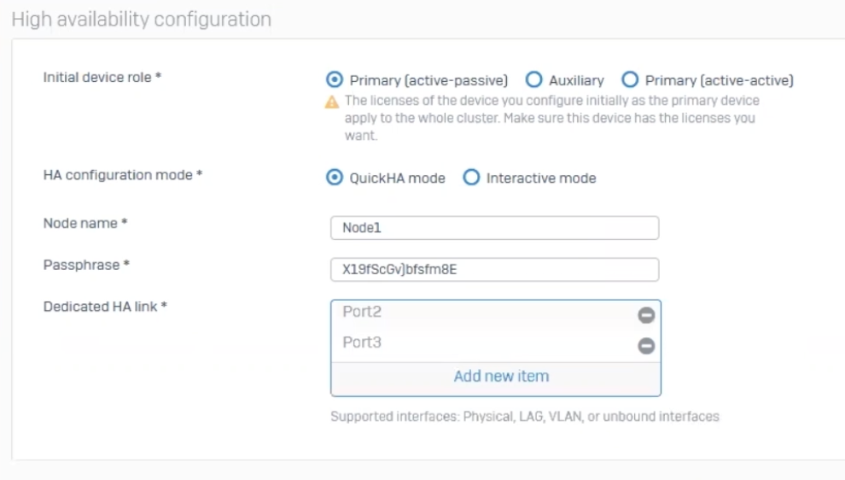Enable QuickHA mode option

(335, 179)
